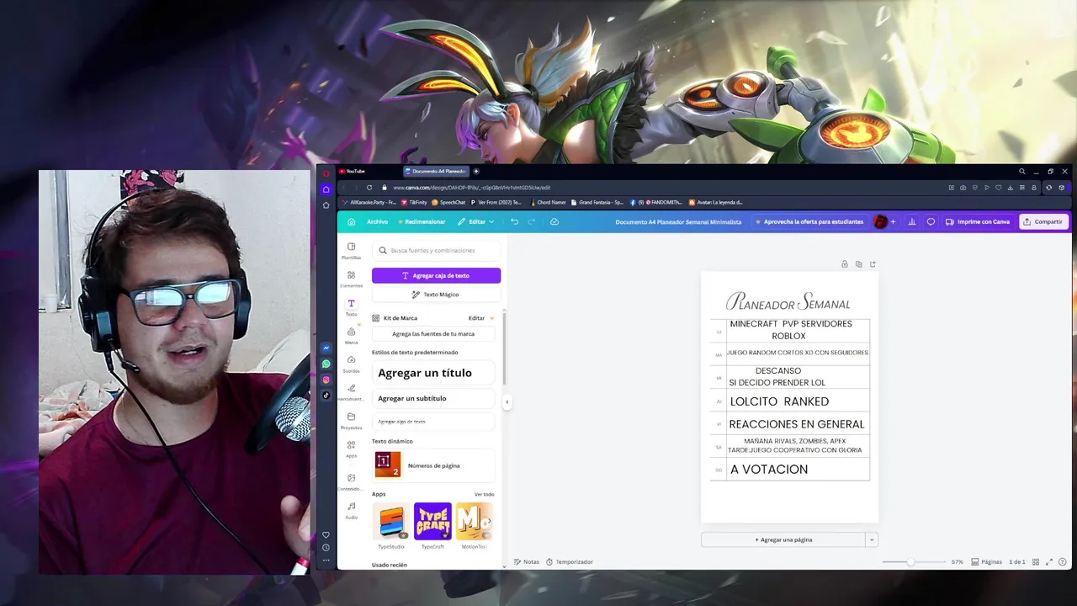The image size is (1077, 606).
Task: Add new page icon above canvas
Action: [x=873, y=264]
